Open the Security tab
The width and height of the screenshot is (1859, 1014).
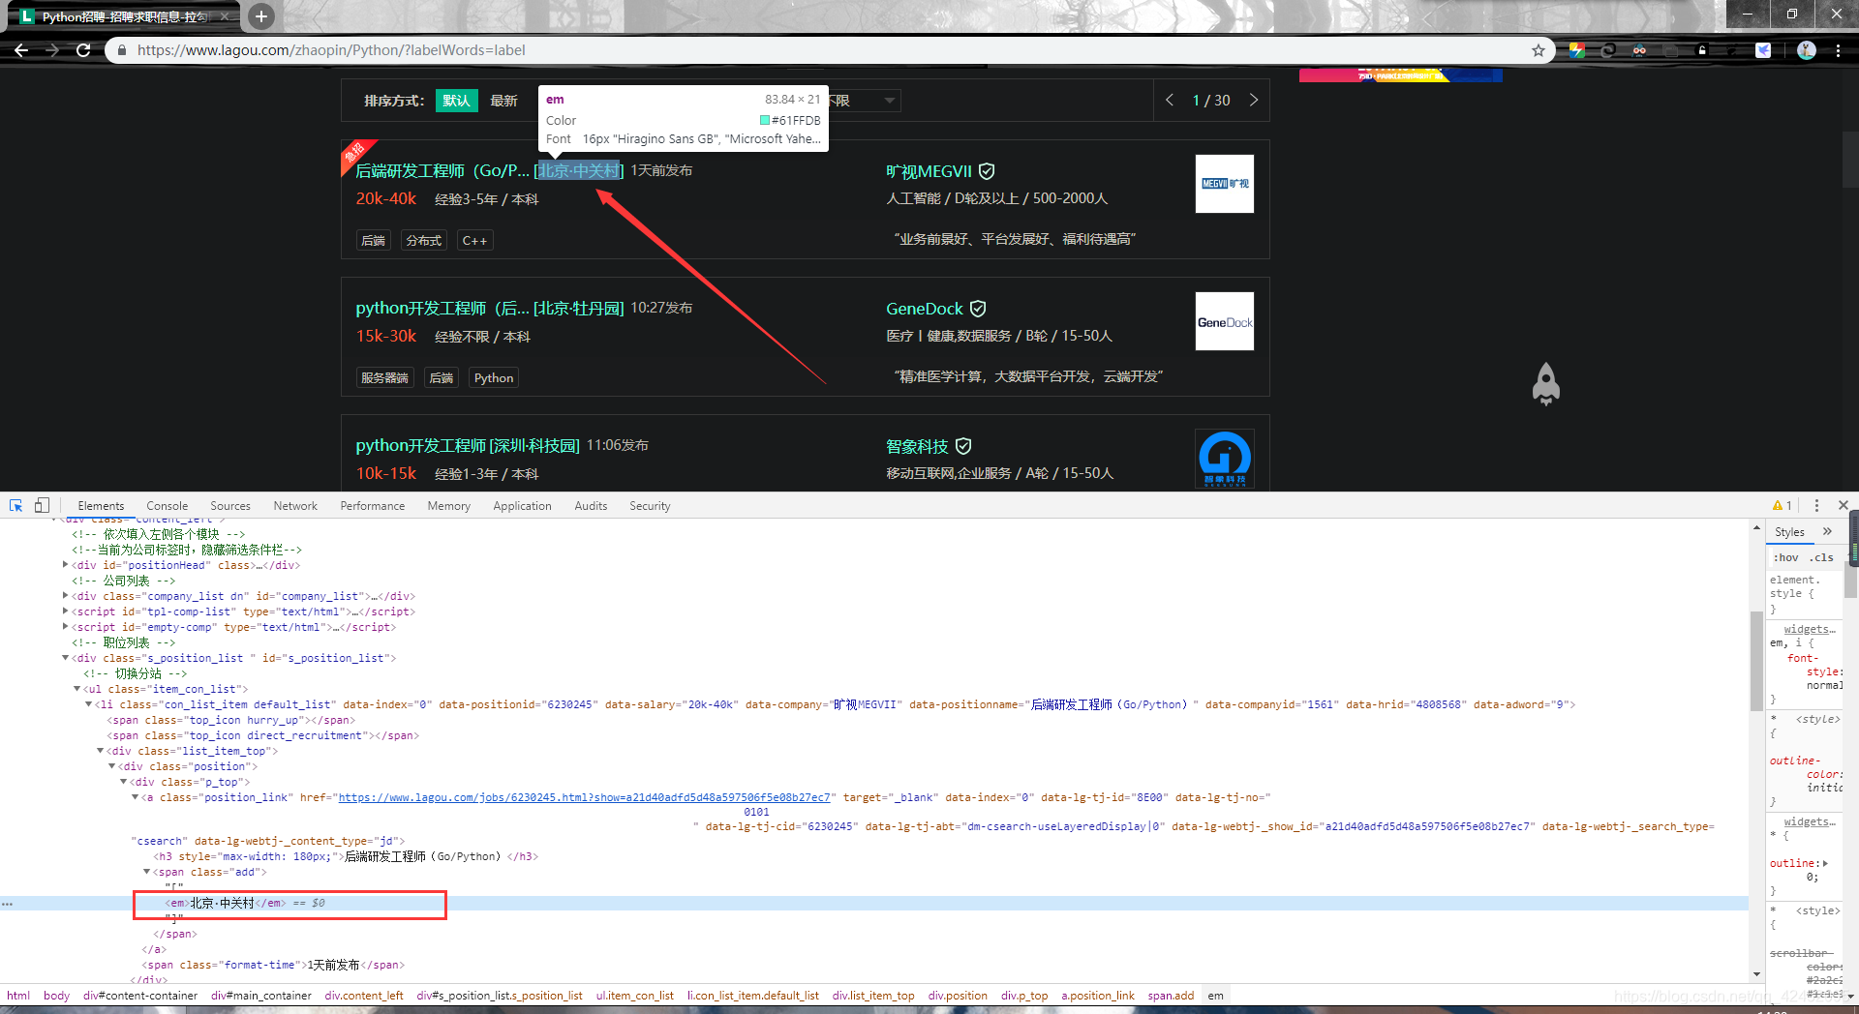point(650,505)
